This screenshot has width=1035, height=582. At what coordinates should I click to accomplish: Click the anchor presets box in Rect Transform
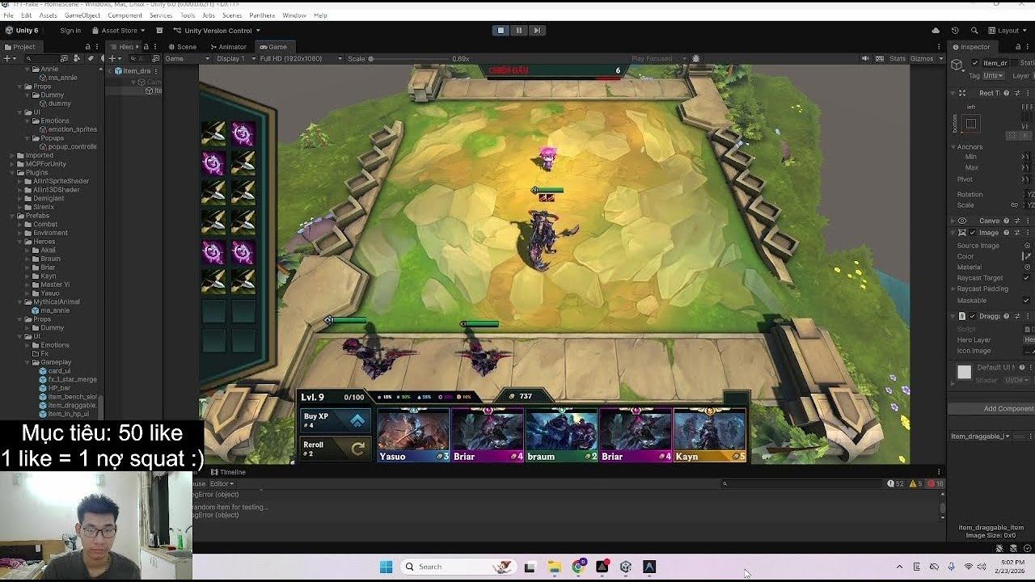coord(971,124)
